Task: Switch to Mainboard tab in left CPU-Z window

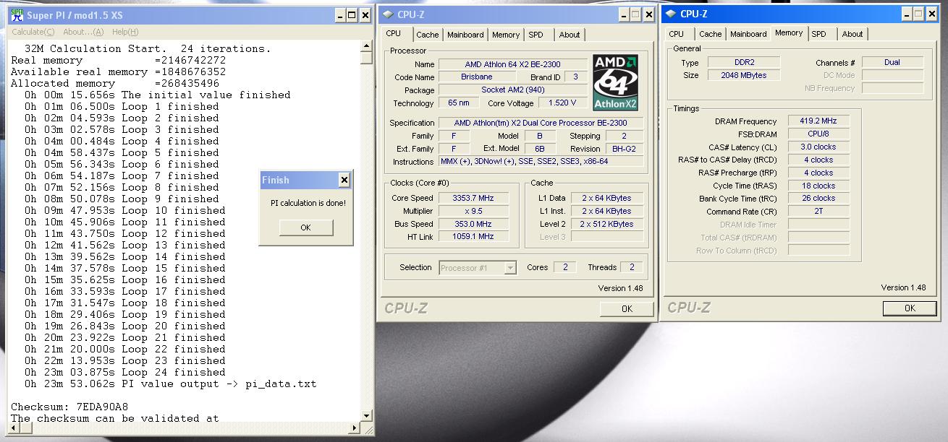Action: (x=465, y=35)
